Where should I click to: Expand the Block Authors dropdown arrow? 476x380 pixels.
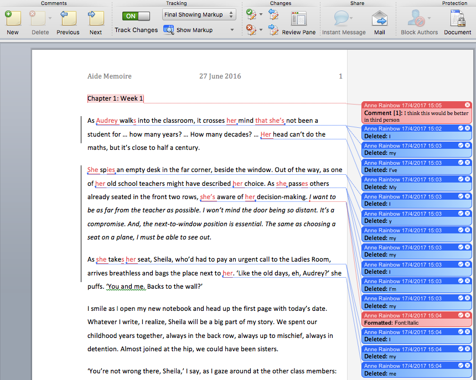click(x=430, y=18)
